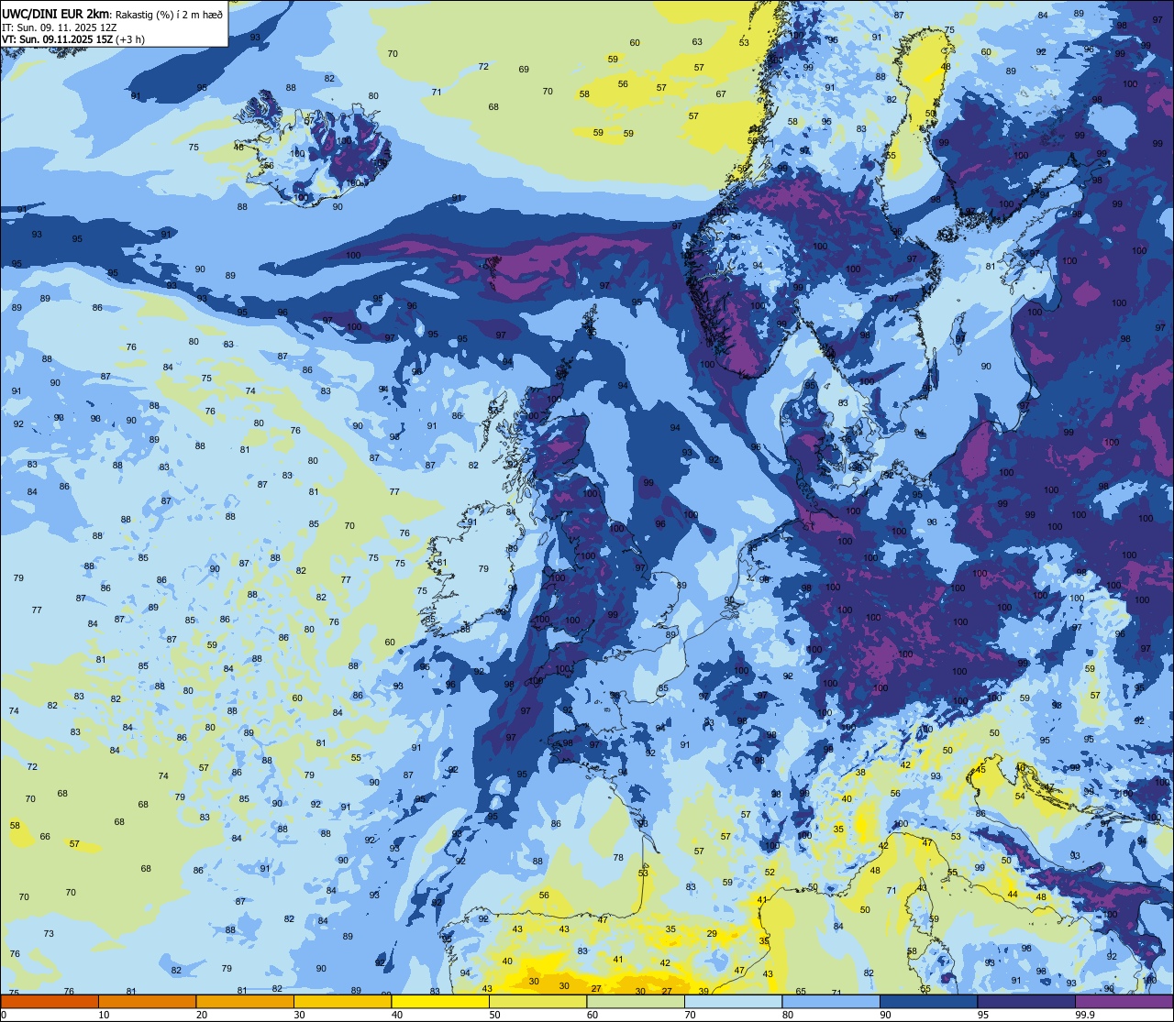Click the humidity value '78' on the map

pyautogui.click(x=618, y=858)
